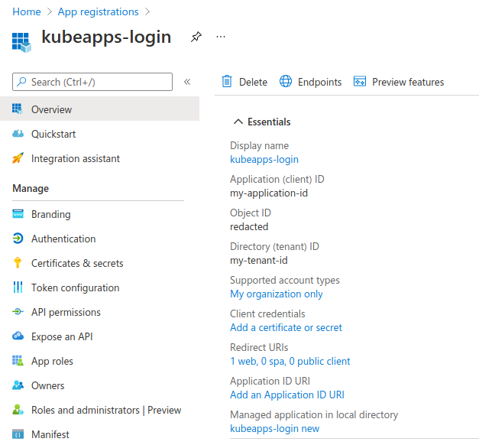Open the Owners page
The width and height of the screenshot is (479, 445).
tap(48, 385)
